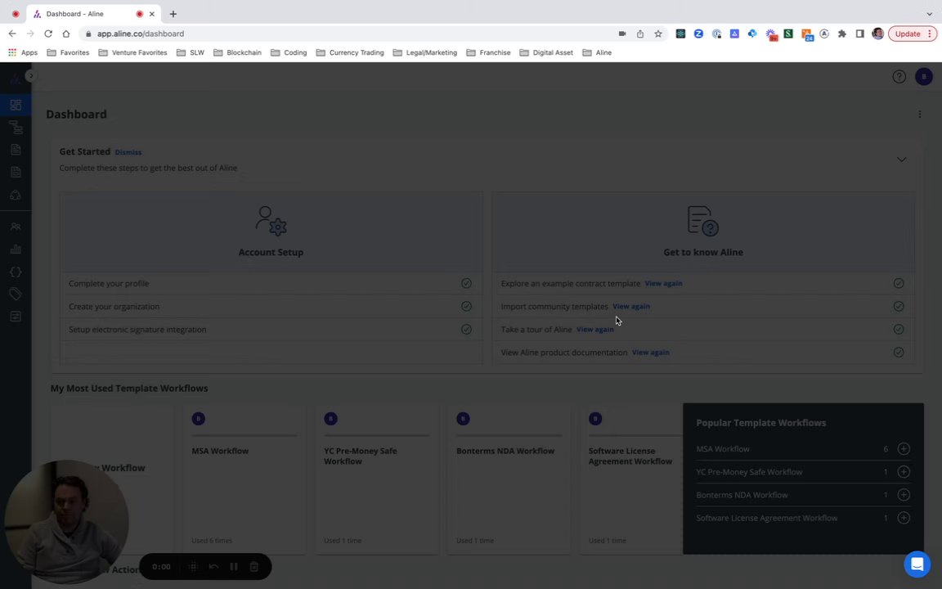Click the first document icon in sidebar

pyautogui.click(x=16, y=150)
